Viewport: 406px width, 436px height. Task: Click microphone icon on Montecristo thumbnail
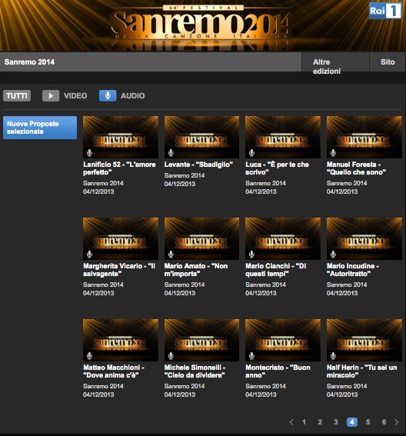[251, 355]
